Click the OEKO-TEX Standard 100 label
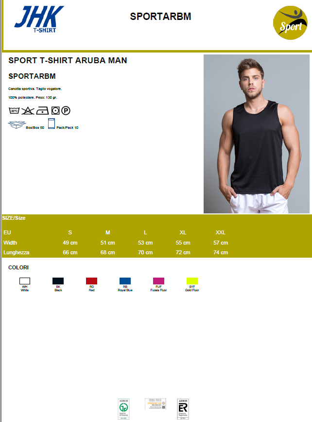 [x=155, y=404]
